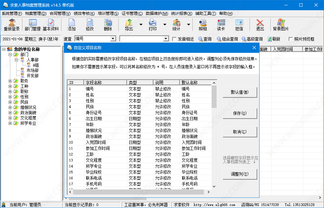Expand the 民族 tree node
This screenshot has width=324, height=208.
pos(10,102)
